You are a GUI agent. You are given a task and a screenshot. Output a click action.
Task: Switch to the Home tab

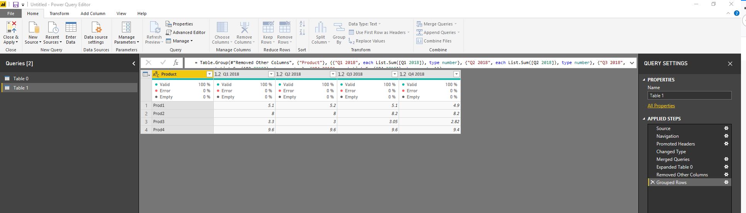(33, 14)
